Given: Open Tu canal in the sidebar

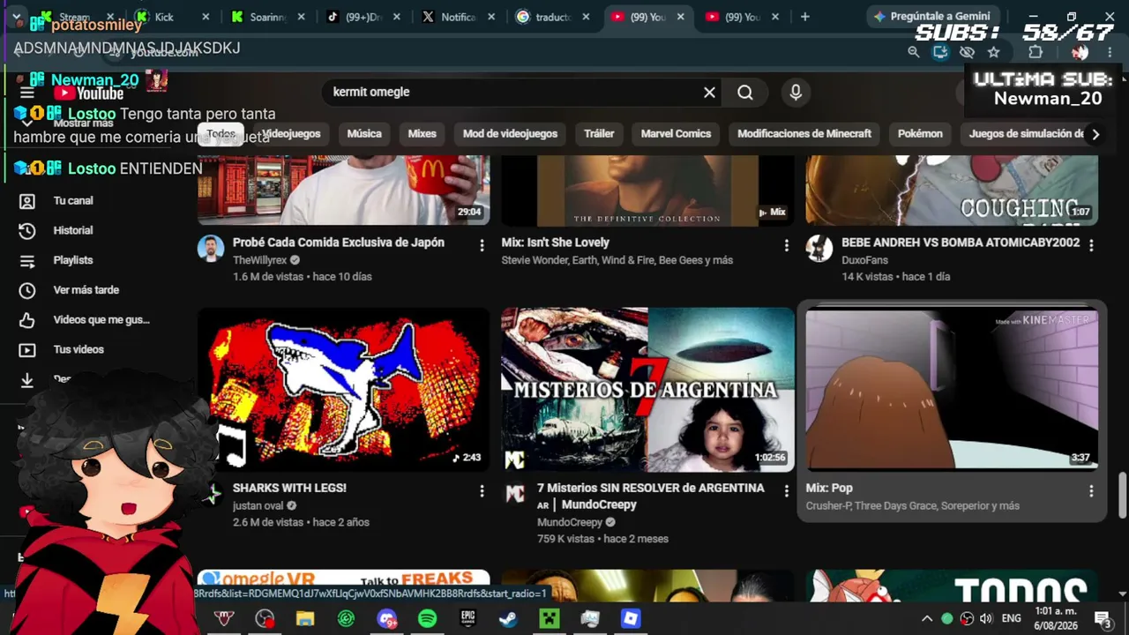Looking at the screenshot, I should coord(73,201).
